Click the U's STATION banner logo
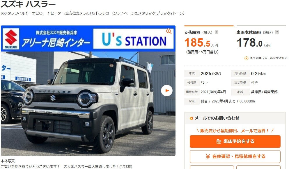Image resolution: width=289 pixels, height=169 pixels. (134, 39)
